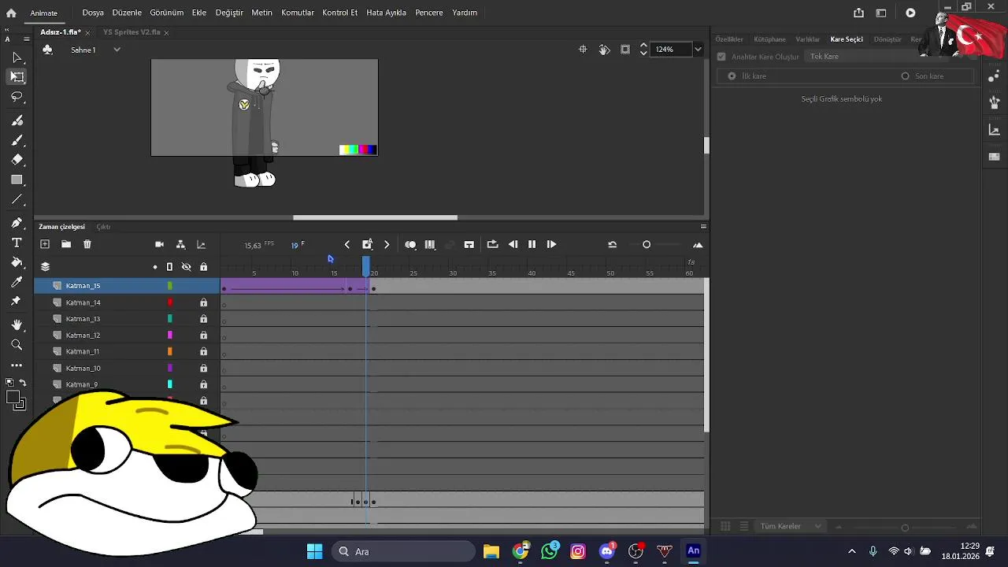Toggle loop playback button
The height and width of the screenshot is (567, 1008).
click(x=493, y=245)
